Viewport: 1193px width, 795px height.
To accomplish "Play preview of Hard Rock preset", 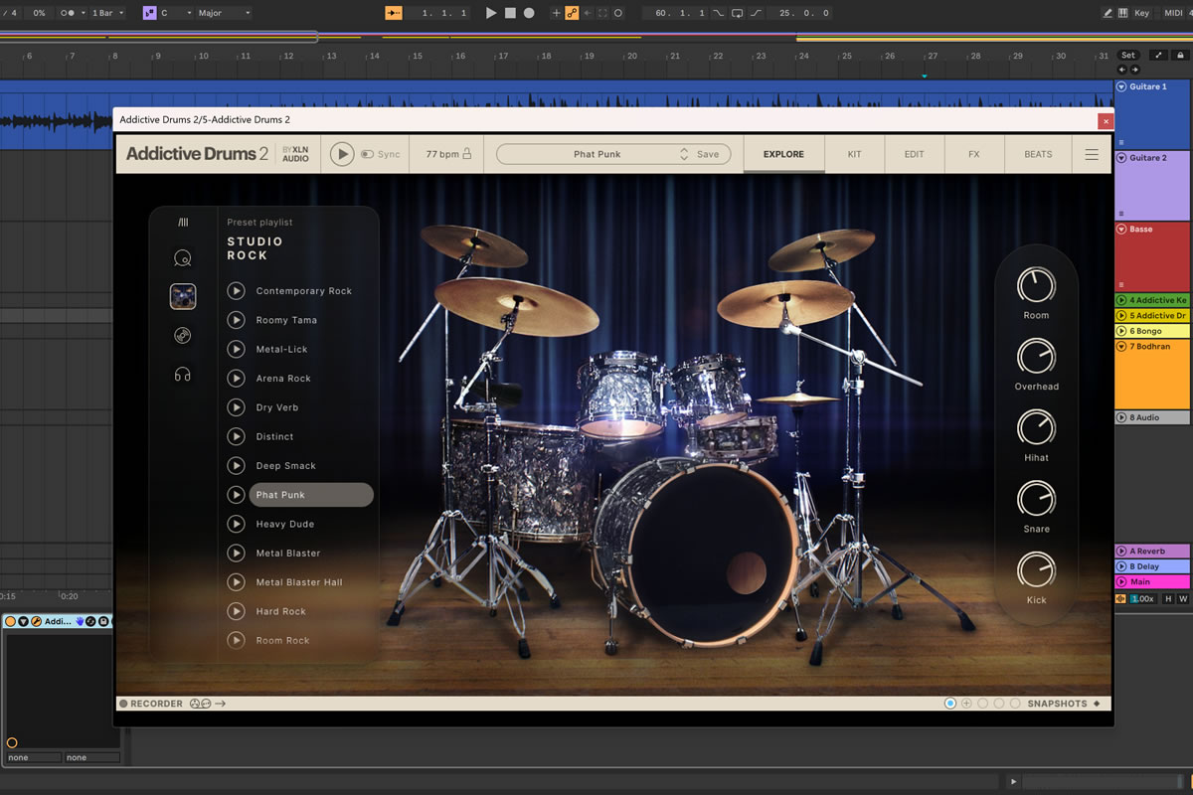I will (236, 611).
